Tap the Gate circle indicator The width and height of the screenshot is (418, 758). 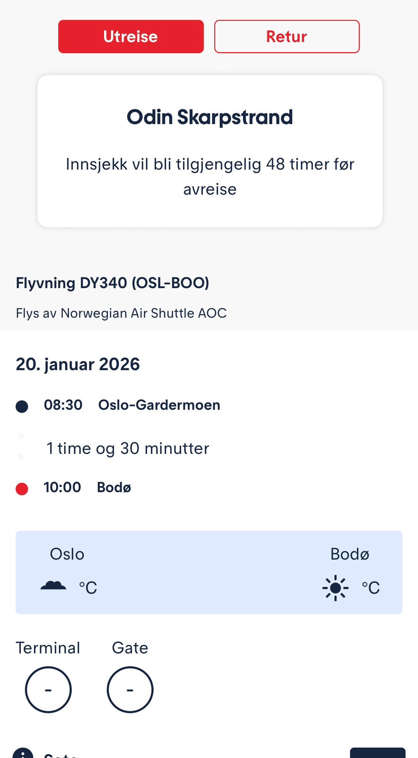(x=130, y=689)
